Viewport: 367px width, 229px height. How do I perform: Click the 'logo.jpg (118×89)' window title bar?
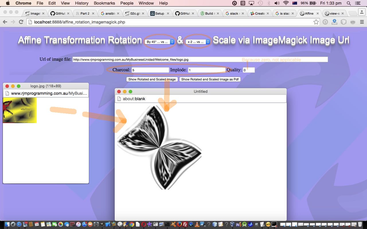[x=46, y=86]
